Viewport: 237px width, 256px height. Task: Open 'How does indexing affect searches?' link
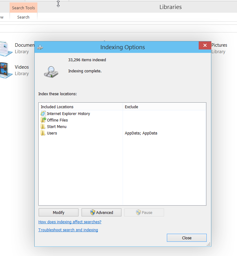(x=70, y=222)
